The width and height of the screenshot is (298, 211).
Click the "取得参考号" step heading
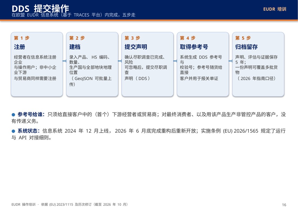click(194, 47)
